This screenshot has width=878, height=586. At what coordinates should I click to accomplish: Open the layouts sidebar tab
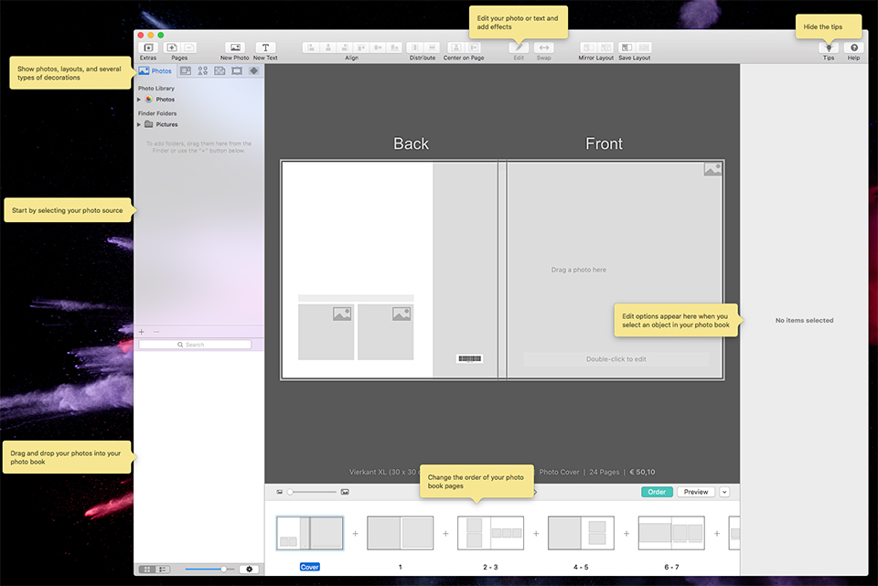point(186,71)
